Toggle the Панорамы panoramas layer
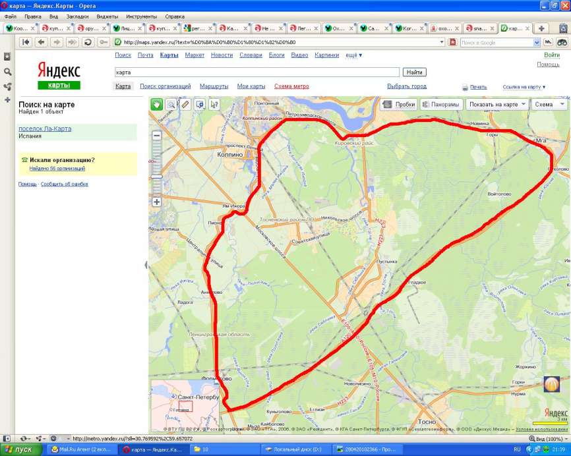 click(440, 104)
